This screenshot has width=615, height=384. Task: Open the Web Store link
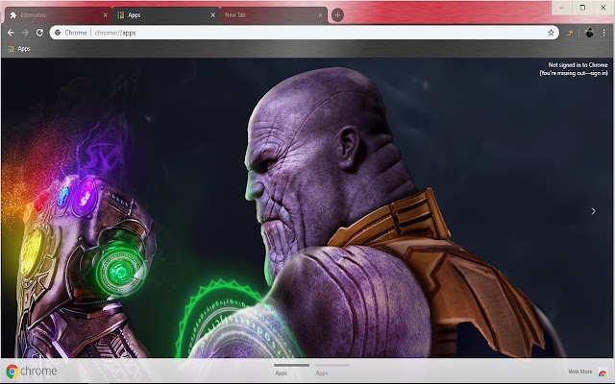coord(580,372)
